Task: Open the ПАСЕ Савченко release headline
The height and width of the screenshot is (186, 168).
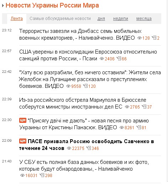Action: coord(86,145)
